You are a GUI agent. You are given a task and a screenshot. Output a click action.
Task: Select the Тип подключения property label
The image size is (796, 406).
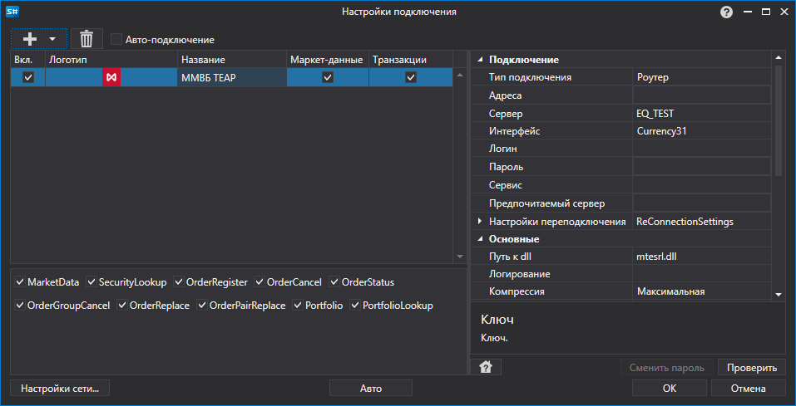(530, 77)
